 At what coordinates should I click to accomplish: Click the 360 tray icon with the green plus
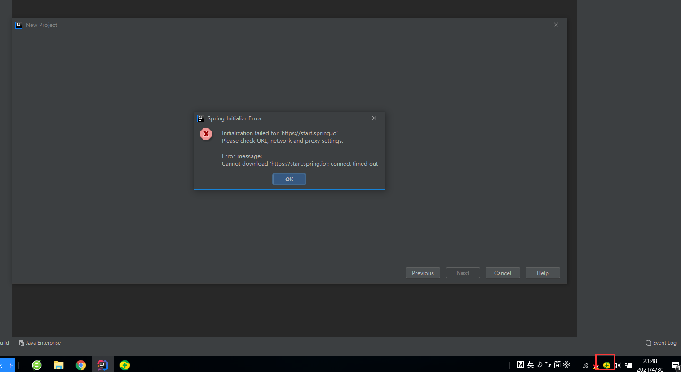pyautogui.click(x=607, y=365)
